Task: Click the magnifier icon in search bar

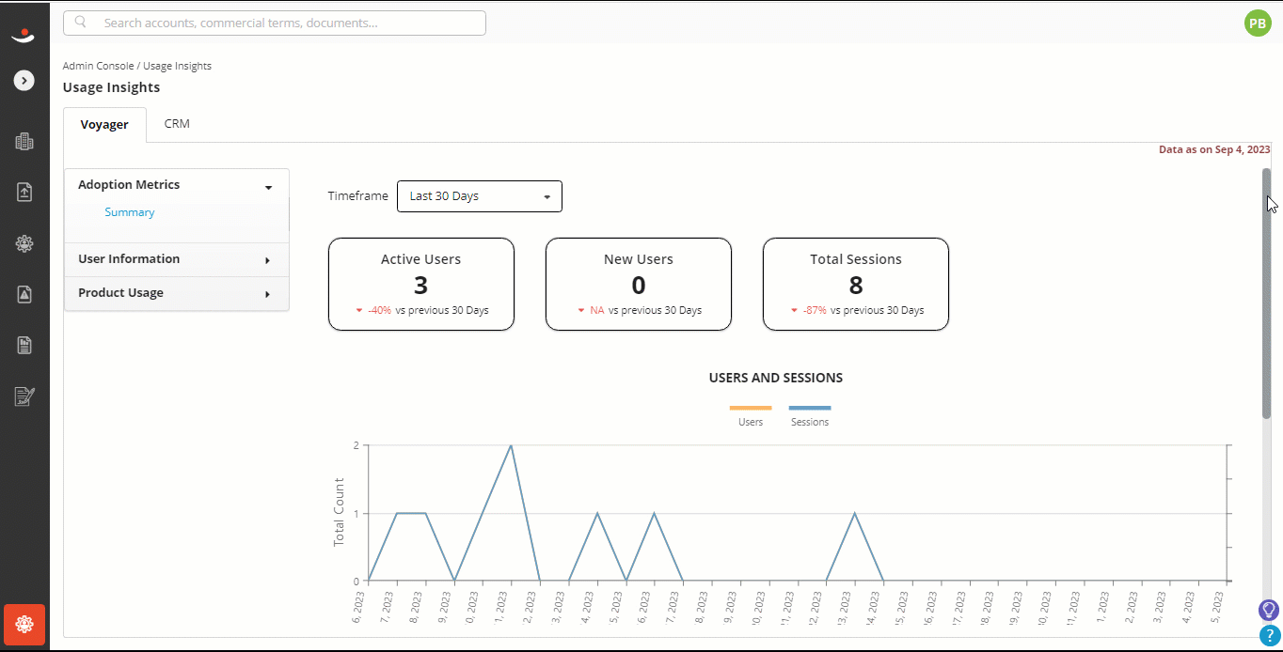Action: pos(81,23)
